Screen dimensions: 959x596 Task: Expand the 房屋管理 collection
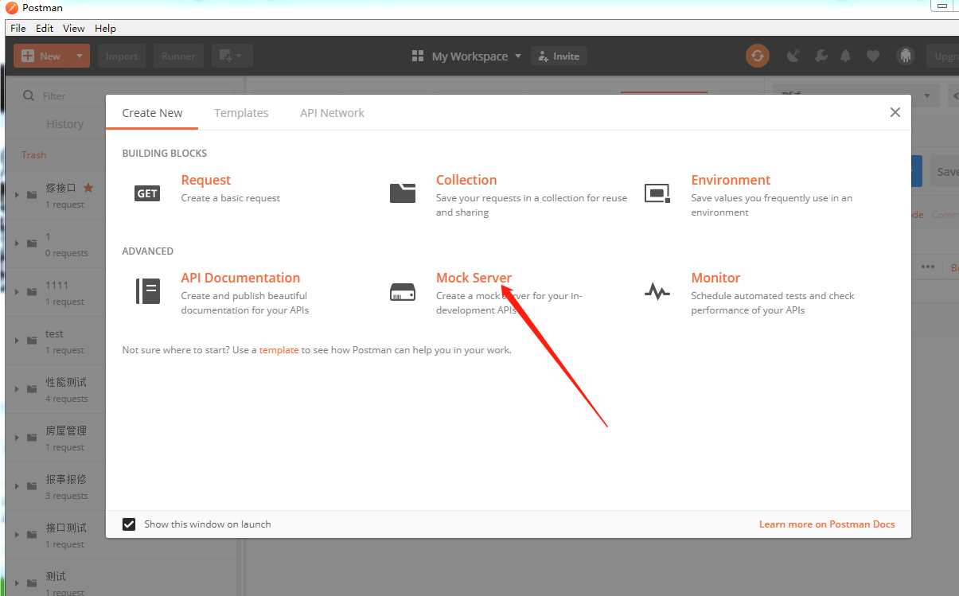pos(17,438)
